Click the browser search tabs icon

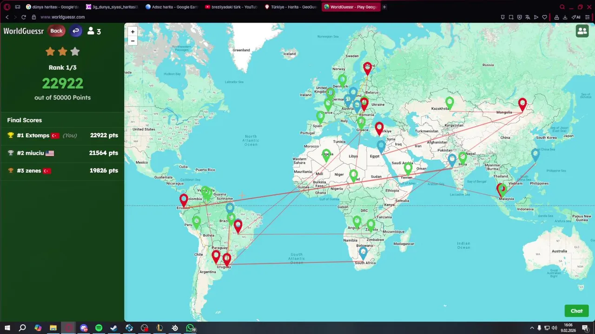tap(562, 7)
